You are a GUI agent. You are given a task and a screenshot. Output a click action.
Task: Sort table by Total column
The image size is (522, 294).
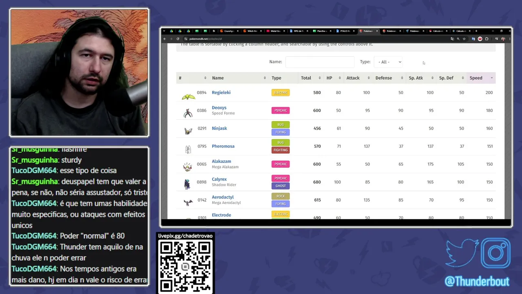(311, 78)
